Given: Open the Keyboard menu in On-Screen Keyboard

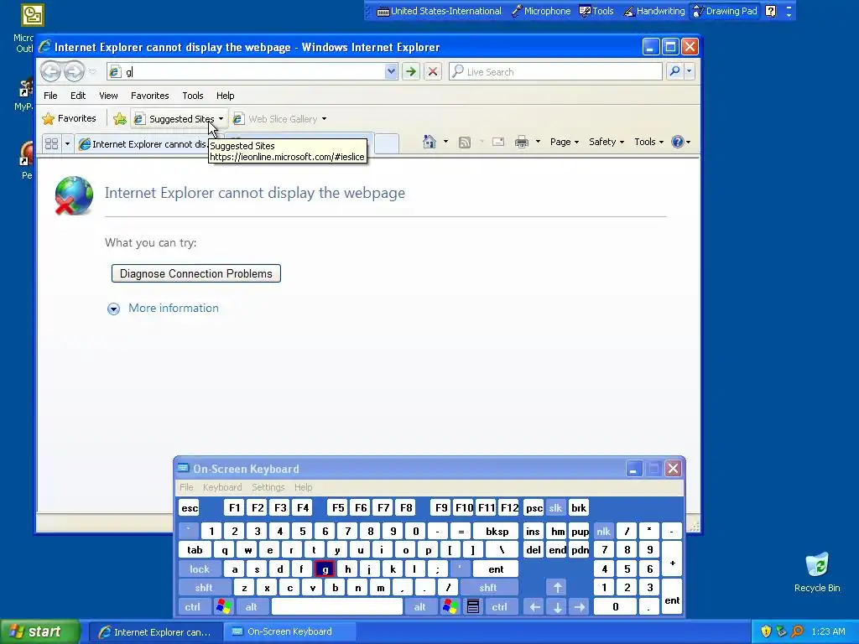Looking at the screenshot, I should point(221,487).
